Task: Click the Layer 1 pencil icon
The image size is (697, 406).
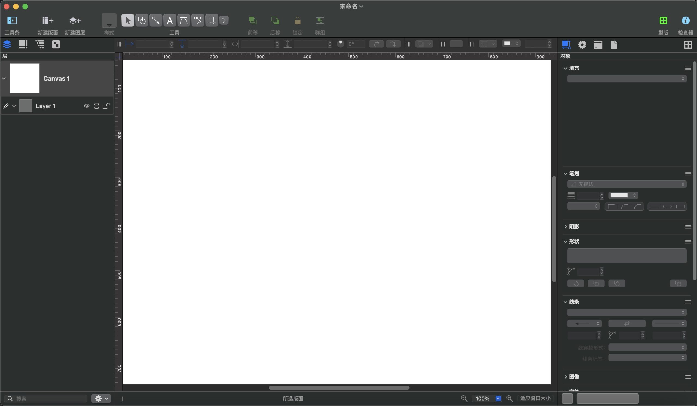Action: (6, 106)
